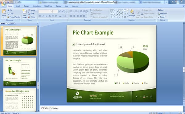Open the Review ribbon tab
The height and width of the screenshot is (114, 185).
[59, 6]
